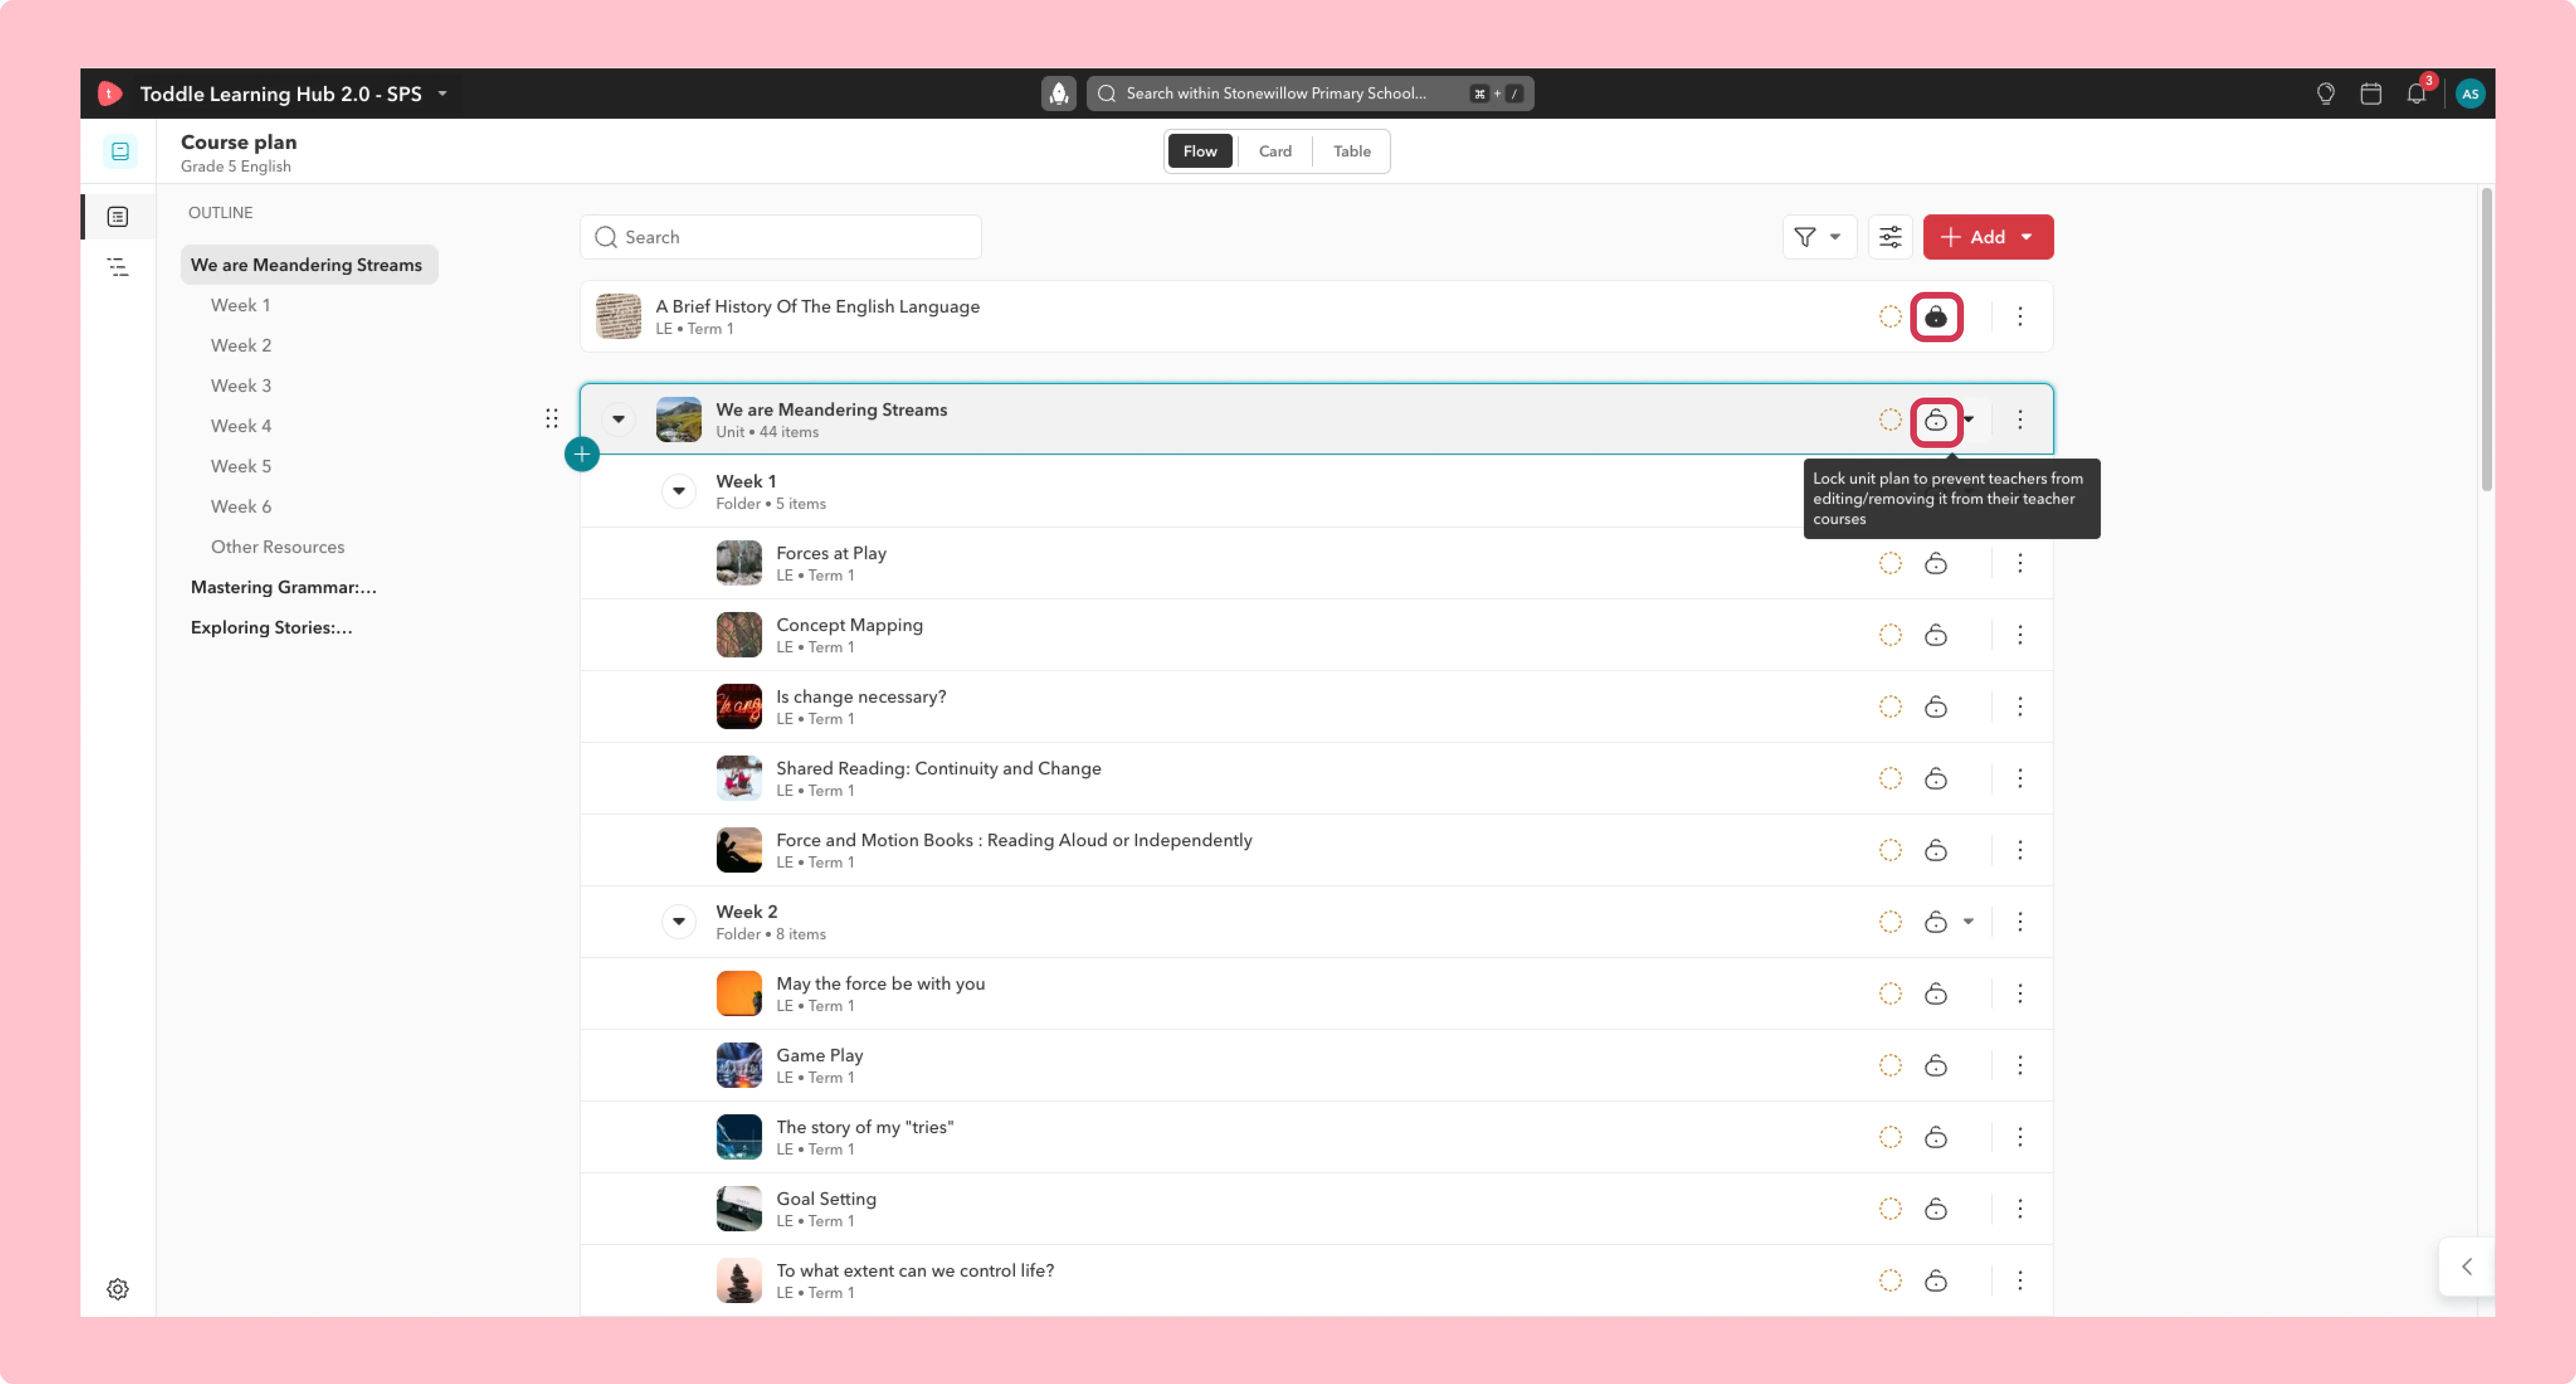Screen dimensions: 2576x1384
Task: Toggle status circle for Goal Setting
Action: [x=1890, y=1209]
